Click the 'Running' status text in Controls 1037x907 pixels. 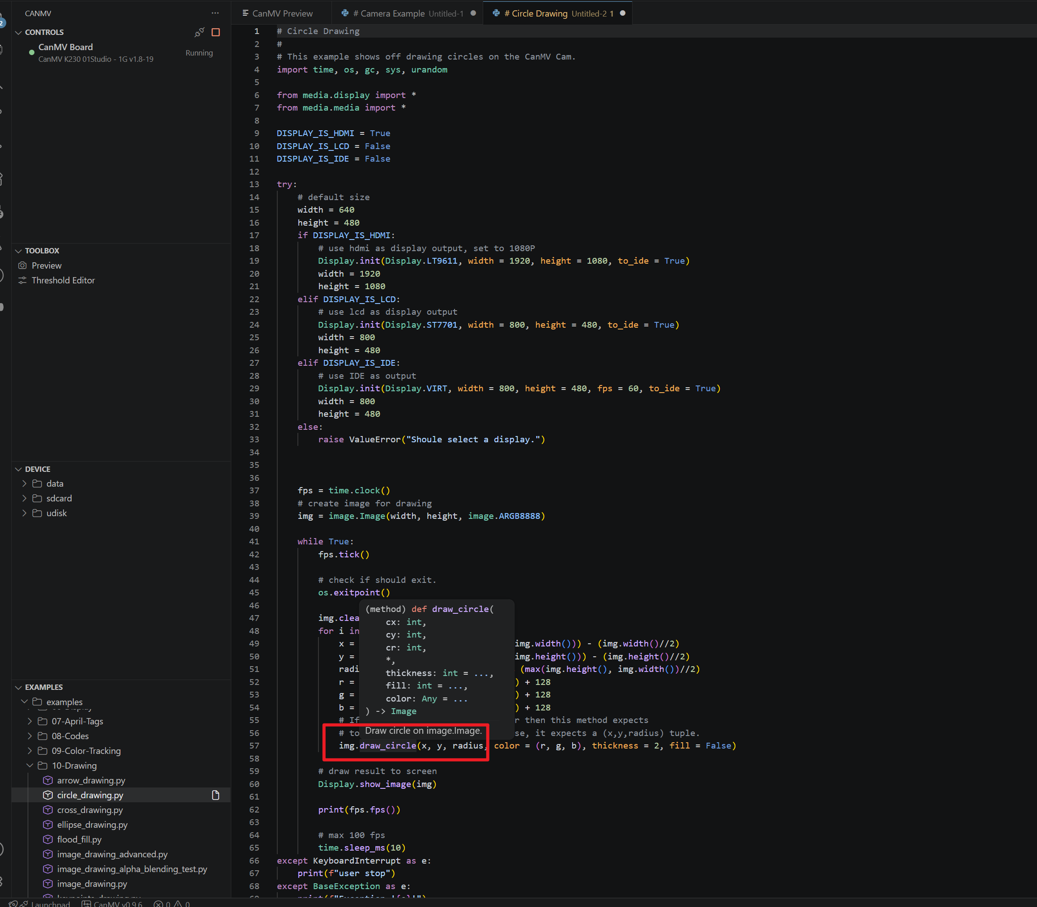pyautogui.click(x=200, y=53)
